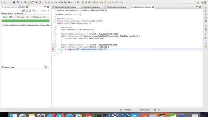
Task: Open the JUnit View Menu chevron
Action: point(48,10)
